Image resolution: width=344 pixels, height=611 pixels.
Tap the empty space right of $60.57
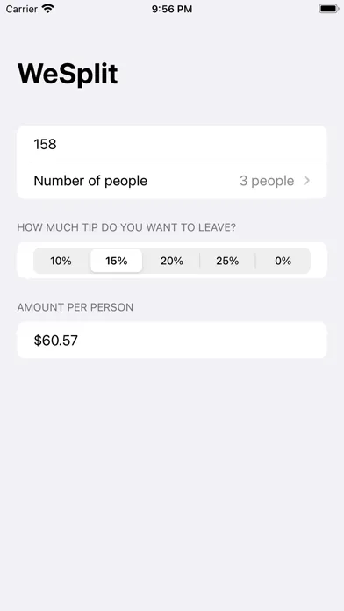click(201, 341)
